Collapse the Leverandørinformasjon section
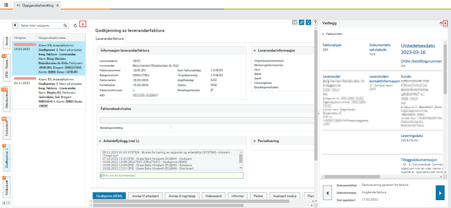Screen dimensions: 451x208 coord(255,51)
